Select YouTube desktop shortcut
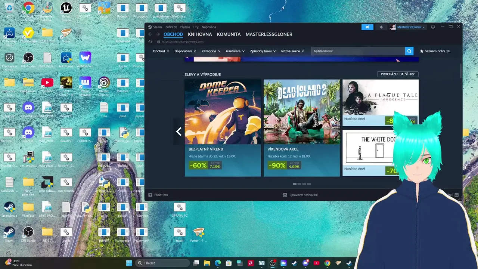This screenshot has height=269, width=478. [47, 84]
